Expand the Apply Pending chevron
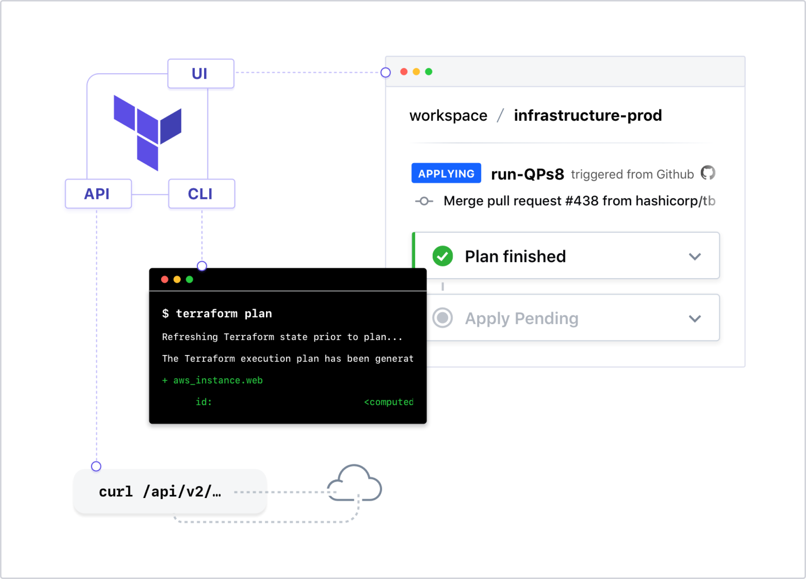 (x=695, y=318)
